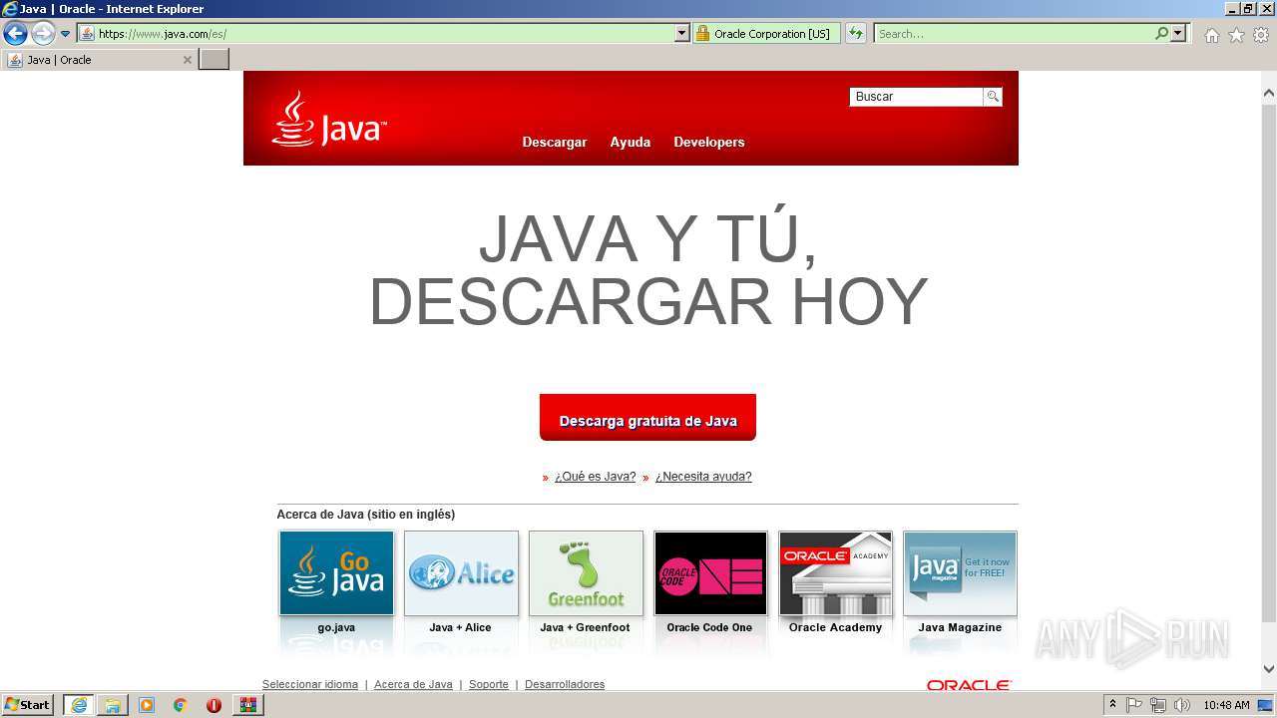Viewport: 1277px width, 718px height.
Task: Open Favorites with the star icon
Action: 1236,35
